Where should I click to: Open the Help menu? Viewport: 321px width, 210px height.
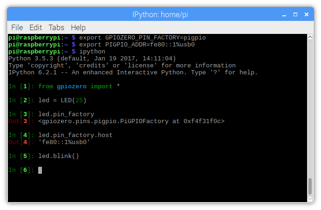point(78,27)
